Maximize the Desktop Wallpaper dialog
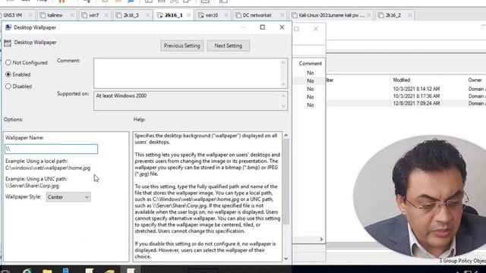The image size is (486, 273). coord(263,27)
